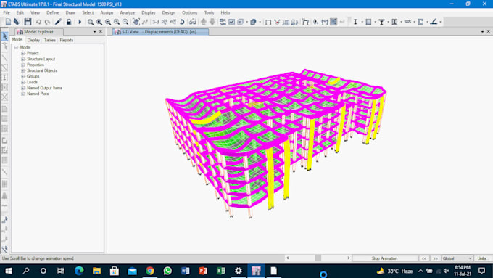The width and height of the screenshot is (493, 278).
Task: Open the Model Explorer panel options arrow
Action: click(95, 32)
